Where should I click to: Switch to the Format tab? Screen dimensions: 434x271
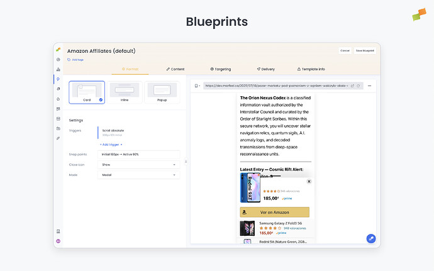130,69
